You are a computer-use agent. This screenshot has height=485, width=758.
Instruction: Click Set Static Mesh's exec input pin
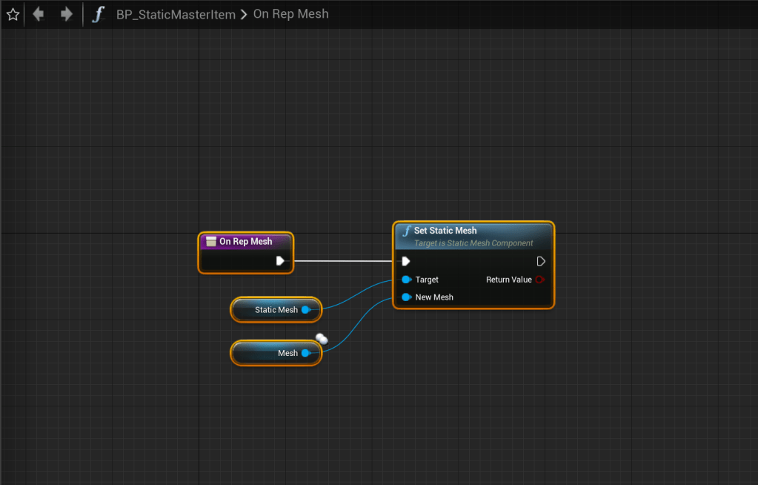pyautogui.click(x=405, y=261)
